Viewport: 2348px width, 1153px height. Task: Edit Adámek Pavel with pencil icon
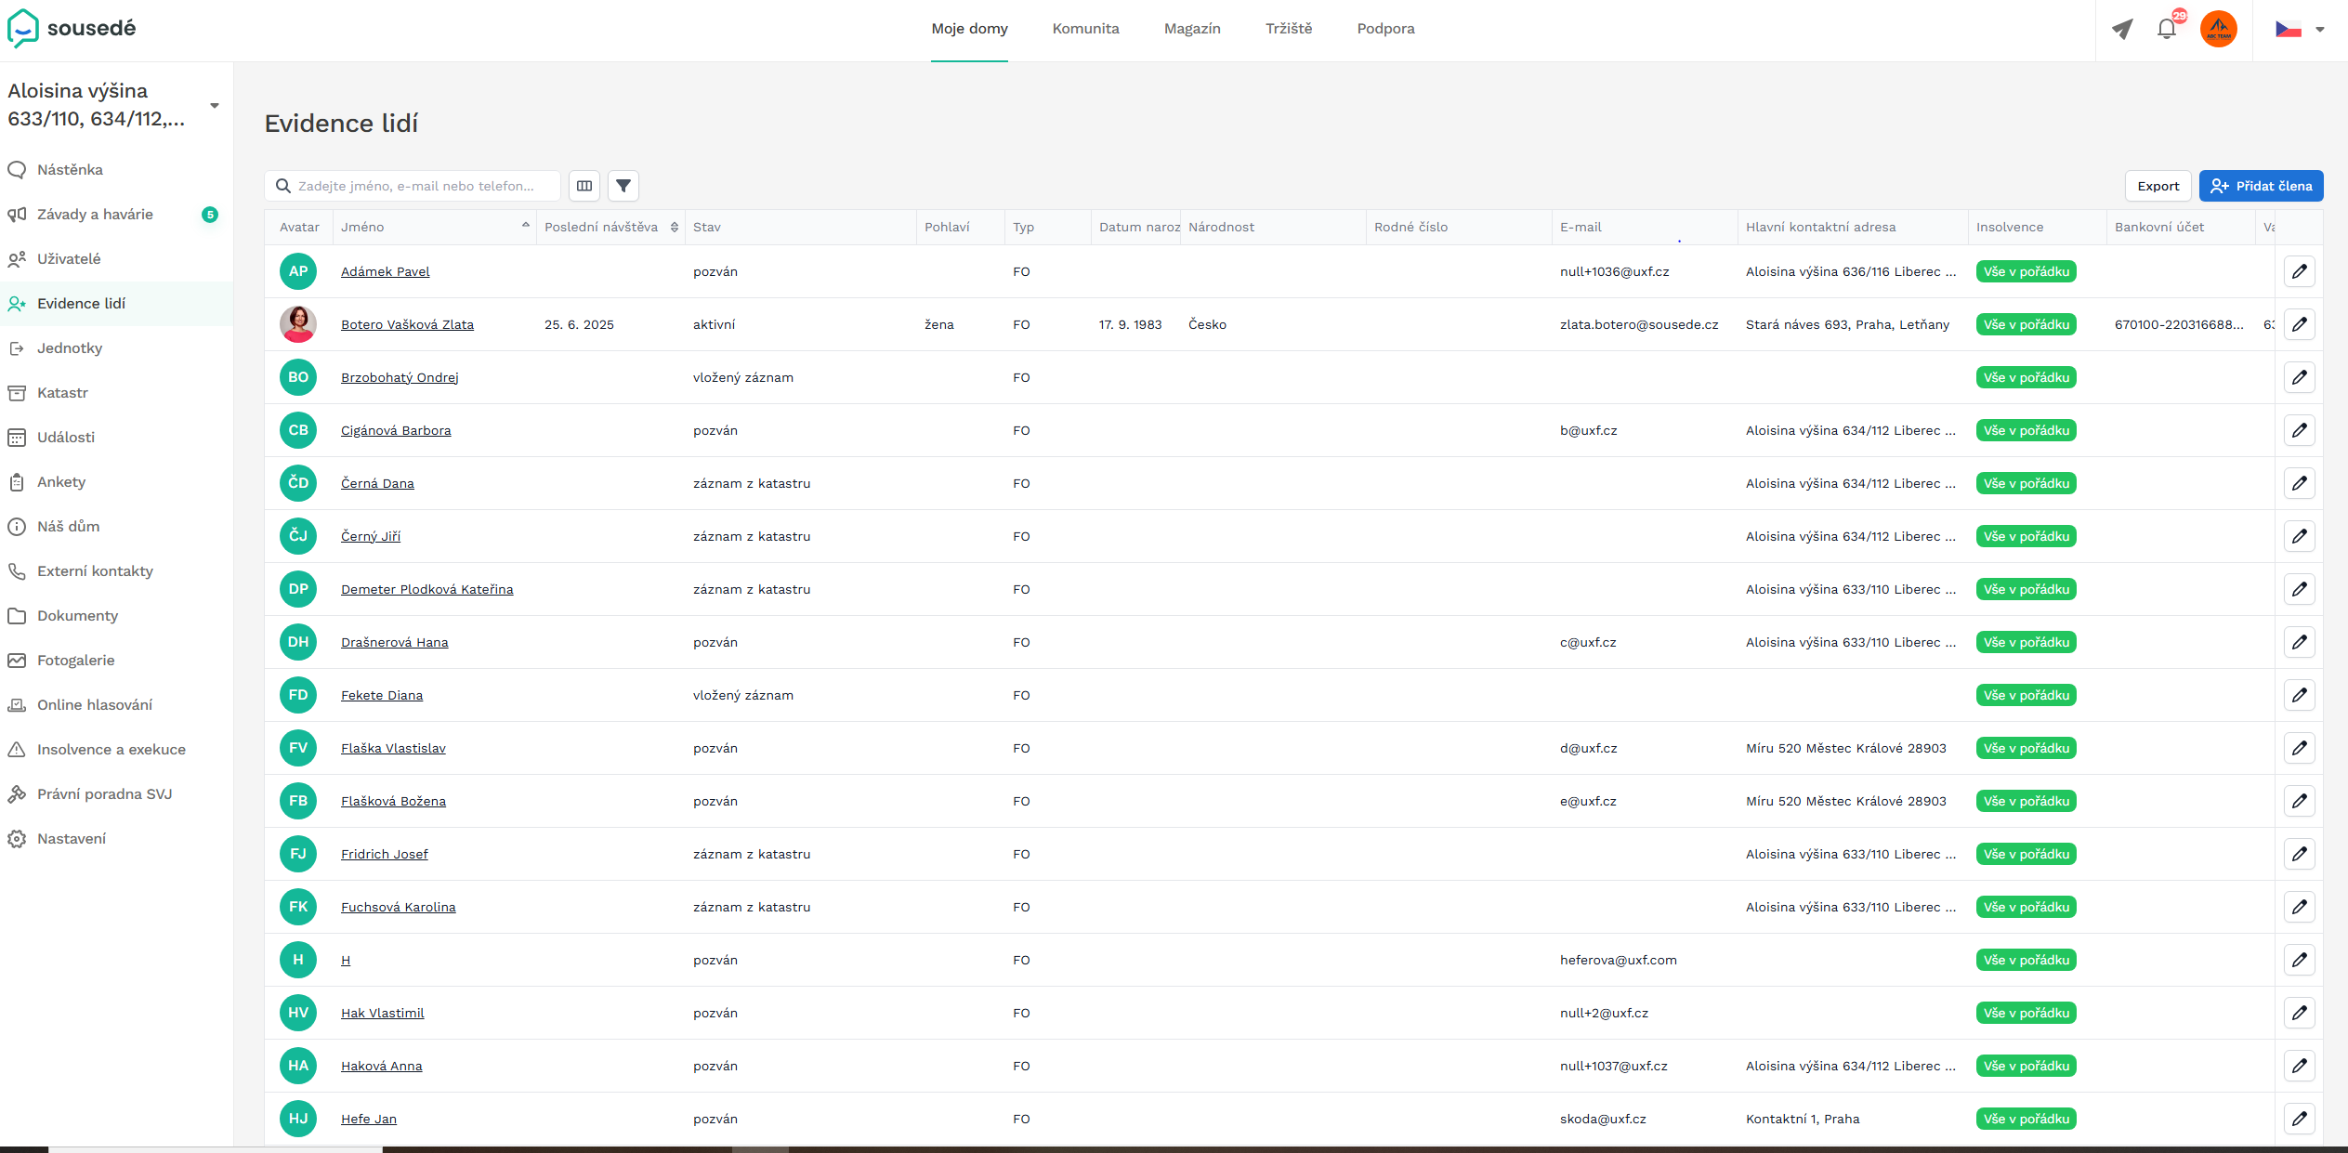(2299, 271)
